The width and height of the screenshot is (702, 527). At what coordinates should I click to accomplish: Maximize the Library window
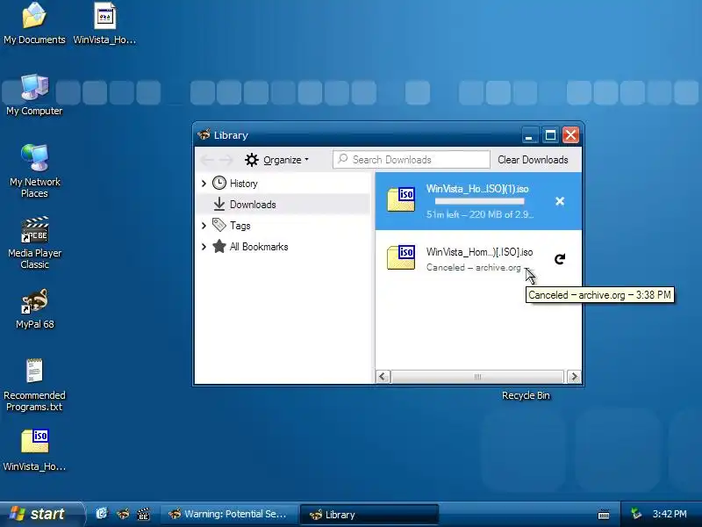(x=550, y=135)
